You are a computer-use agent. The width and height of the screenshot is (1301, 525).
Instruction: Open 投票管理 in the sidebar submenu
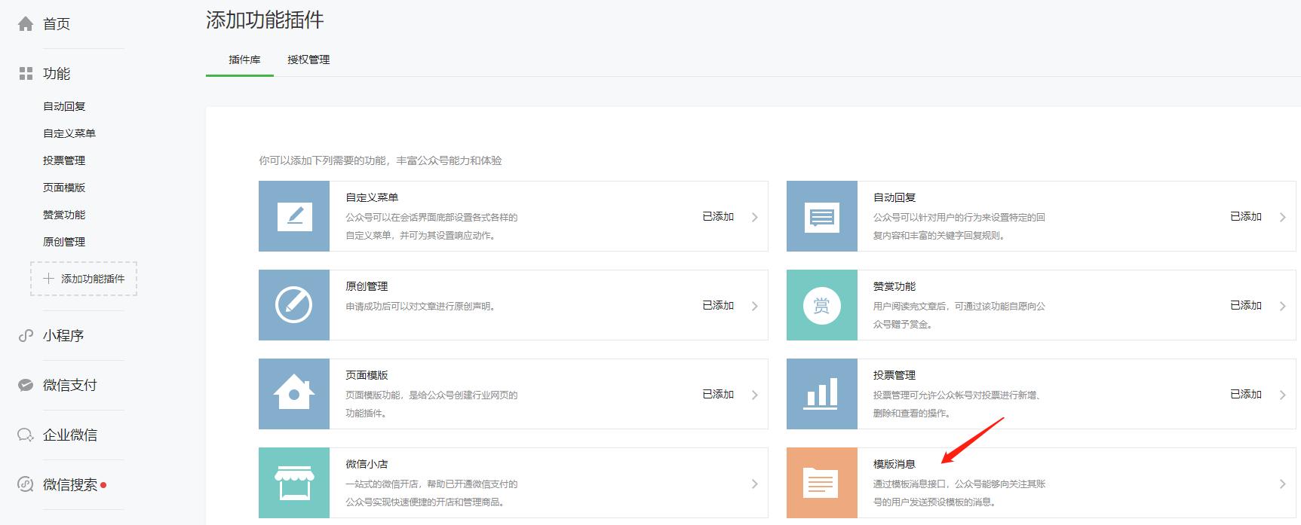(x=64, y=160)
